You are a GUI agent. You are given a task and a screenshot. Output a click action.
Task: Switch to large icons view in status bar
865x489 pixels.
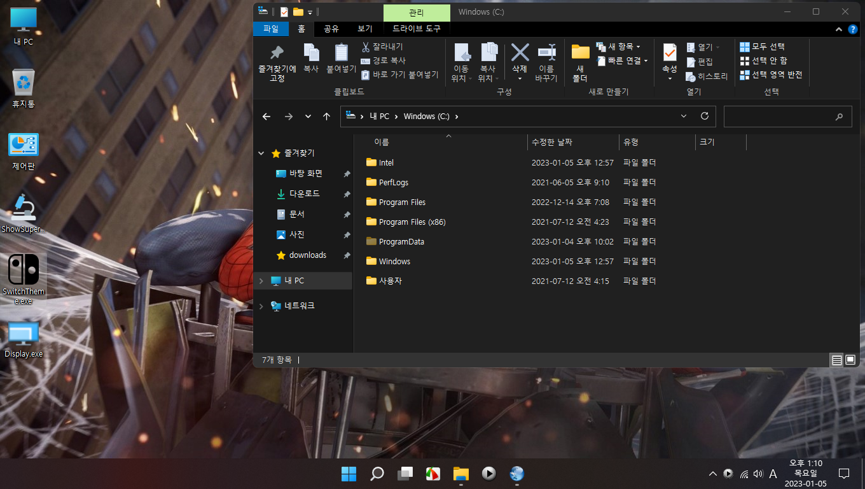850,360
